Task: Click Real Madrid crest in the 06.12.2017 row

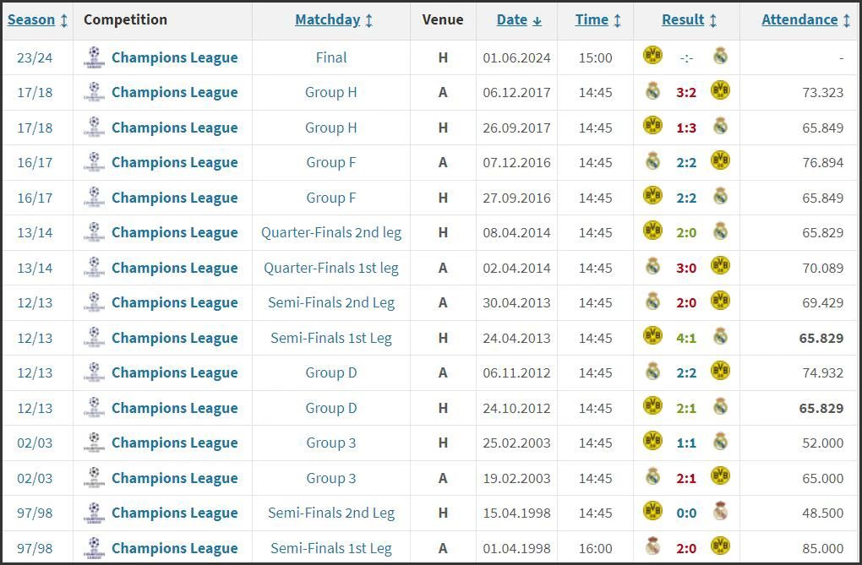Action: [652, 91]
